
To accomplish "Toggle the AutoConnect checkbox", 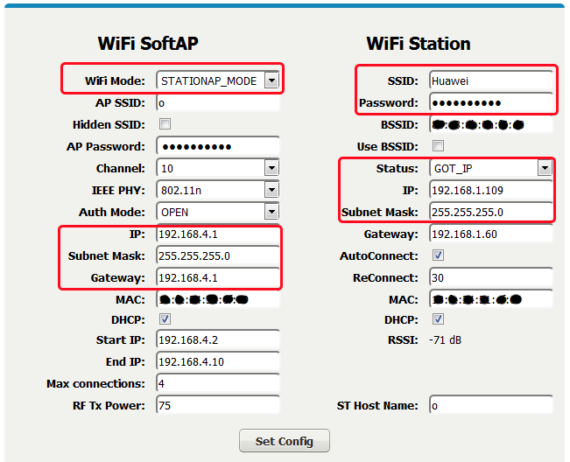I will (x=438, y=255).
